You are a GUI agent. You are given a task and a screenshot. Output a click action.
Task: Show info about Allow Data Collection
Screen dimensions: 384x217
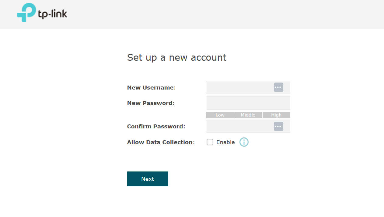click(x=244, y=142)
